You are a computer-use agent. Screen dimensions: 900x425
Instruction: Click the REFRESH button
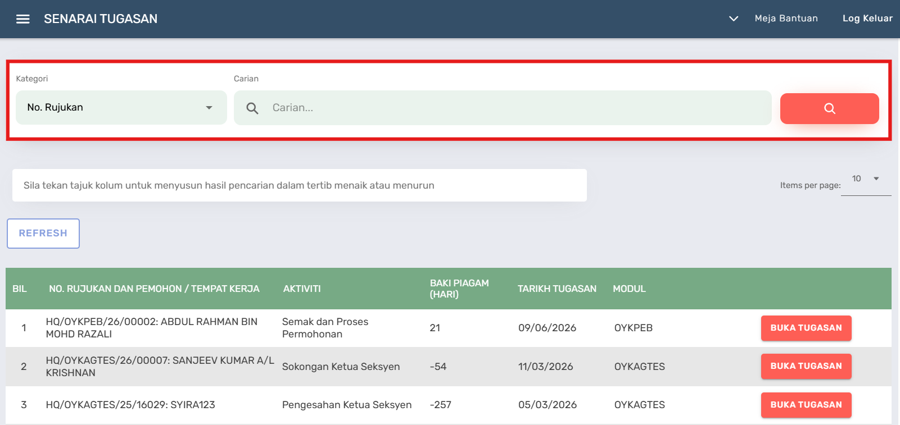43,234
